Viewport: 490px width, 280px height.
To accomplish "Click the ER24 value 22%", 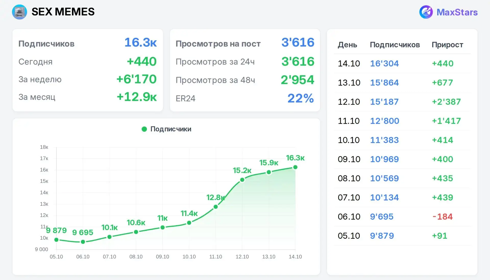I will click(301, 98).
